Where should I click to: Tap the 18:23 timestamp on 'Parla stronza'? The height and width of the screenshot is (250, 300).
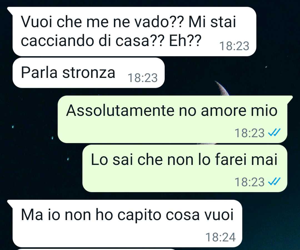142,78
